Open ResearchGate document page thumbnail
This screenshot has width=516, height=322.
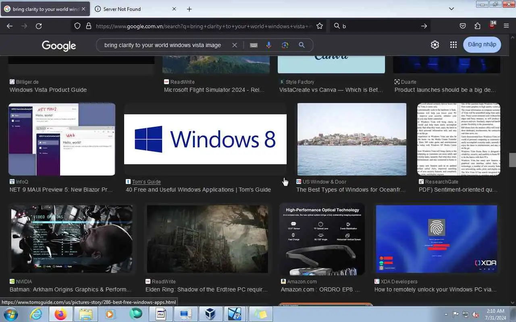pyautogui.click(x=459, y=139)
